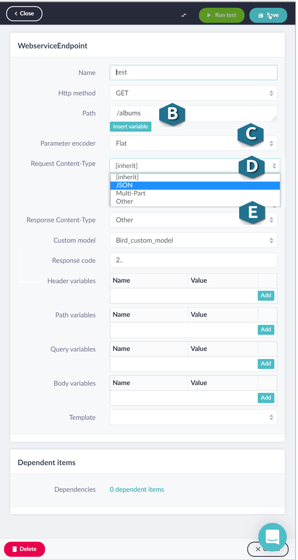Close the endpoint editor
Image resolution: width=298 pixels, height=560 pixels.
(24, 14)
